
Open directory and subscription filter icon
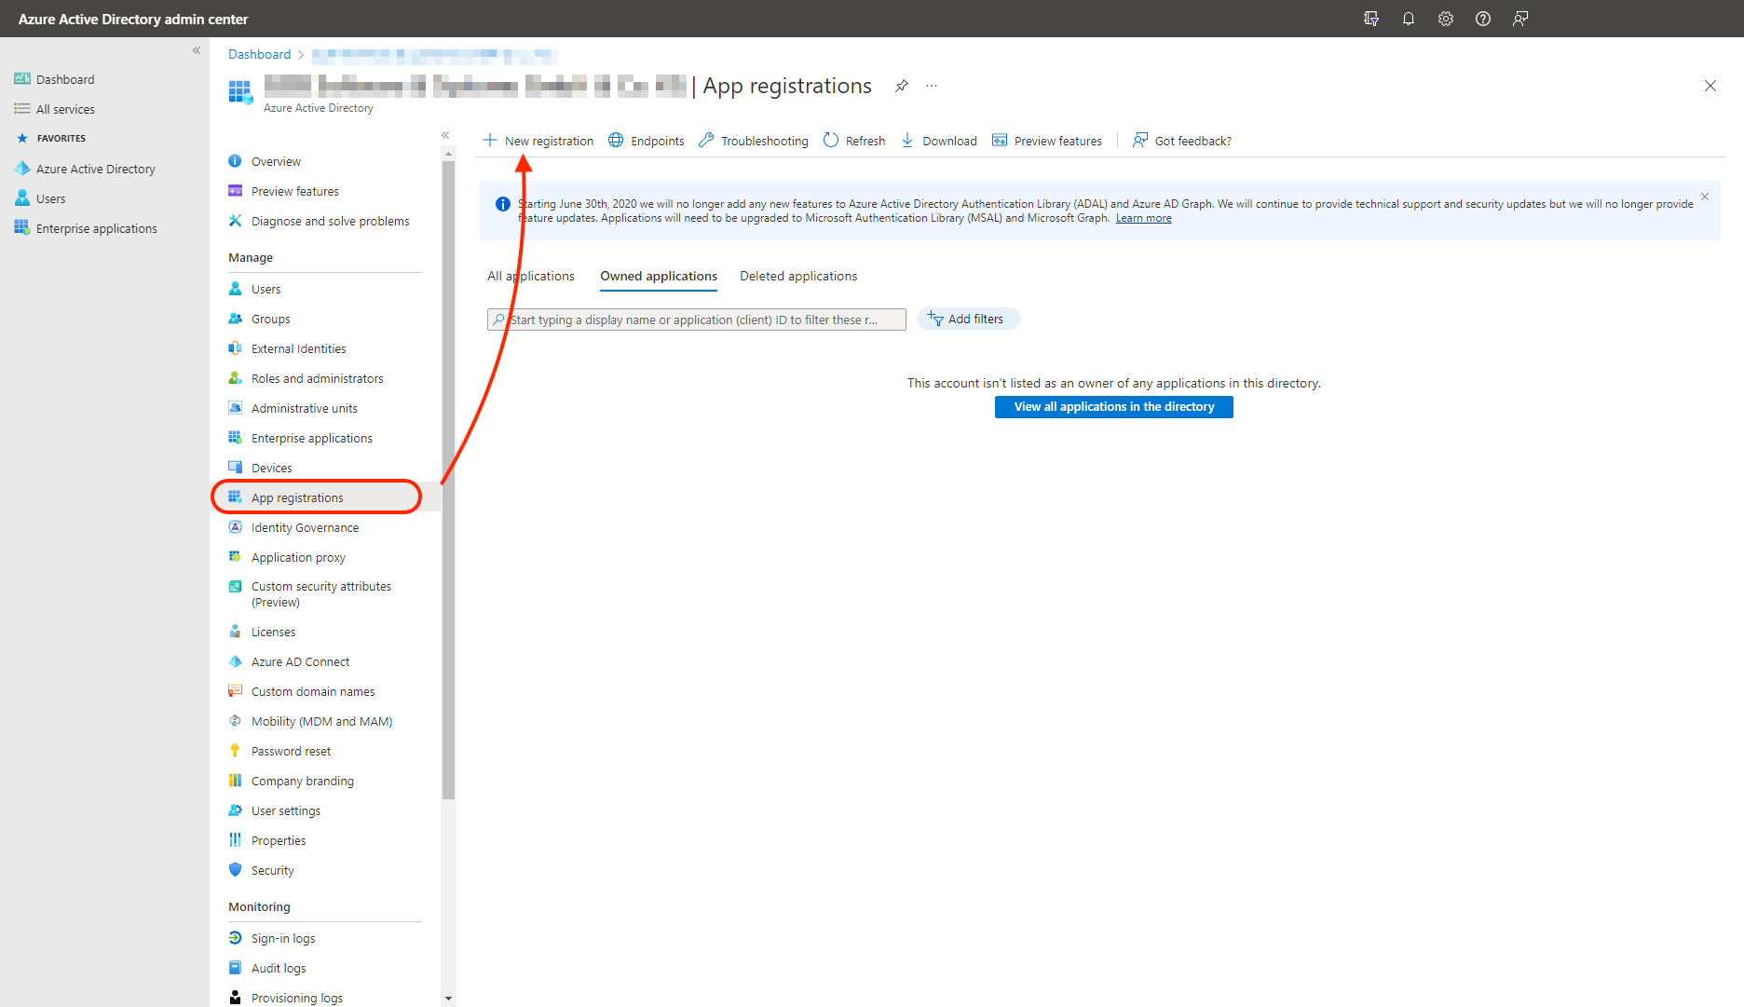tap(1370, 19)
